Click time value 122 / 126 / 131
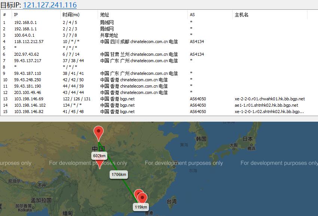Viewport: 318px width, 216px height. pos(77,99)
